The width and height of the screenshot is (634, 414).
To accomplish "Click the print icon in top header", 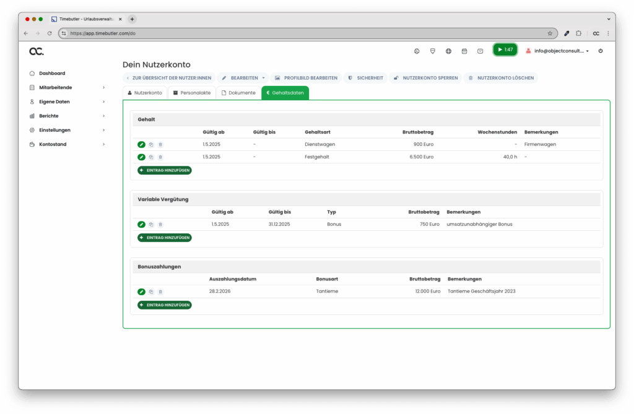I will (x=416, y=51).
